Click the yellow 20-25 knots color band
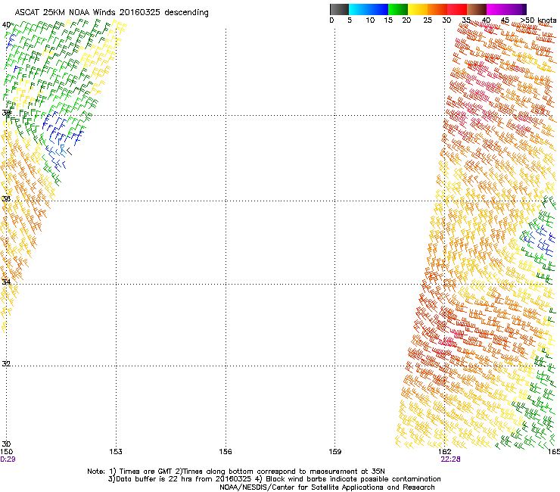This screenshot has width=560, height=492. point(418,9)
